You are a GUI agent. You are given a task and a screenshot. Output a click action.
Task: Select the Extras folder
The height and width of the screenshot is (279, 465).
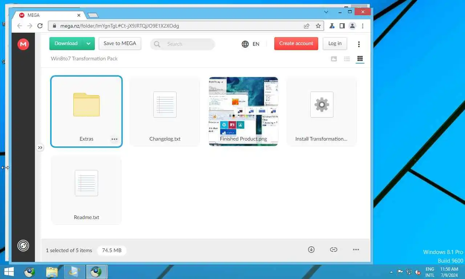pos(86,111)
